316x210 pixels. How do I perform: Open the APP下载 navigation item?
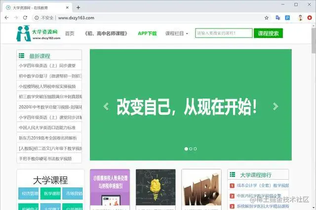(x=147, y=34)
